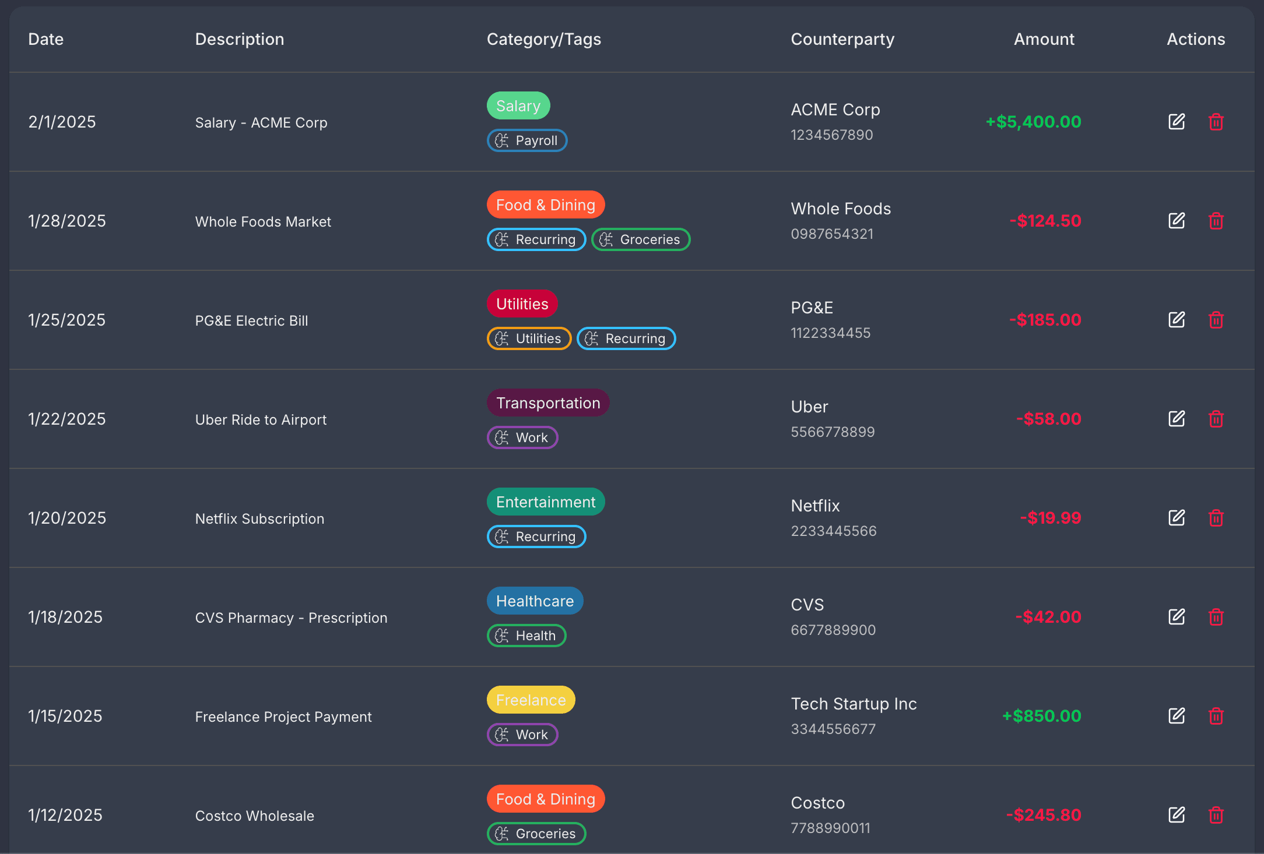This screenshot has height=854, width=1264.
Task: Sort by the Amount column header
Action: (1044, 39)
